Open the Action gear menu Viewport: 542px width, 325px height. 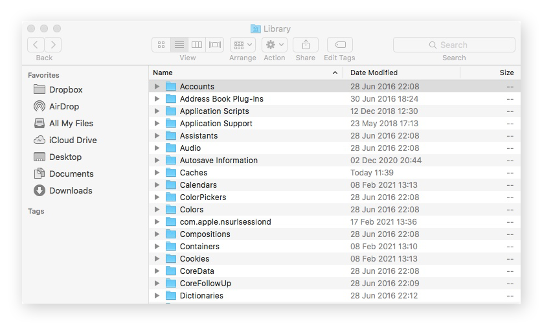tap(275, 45)
